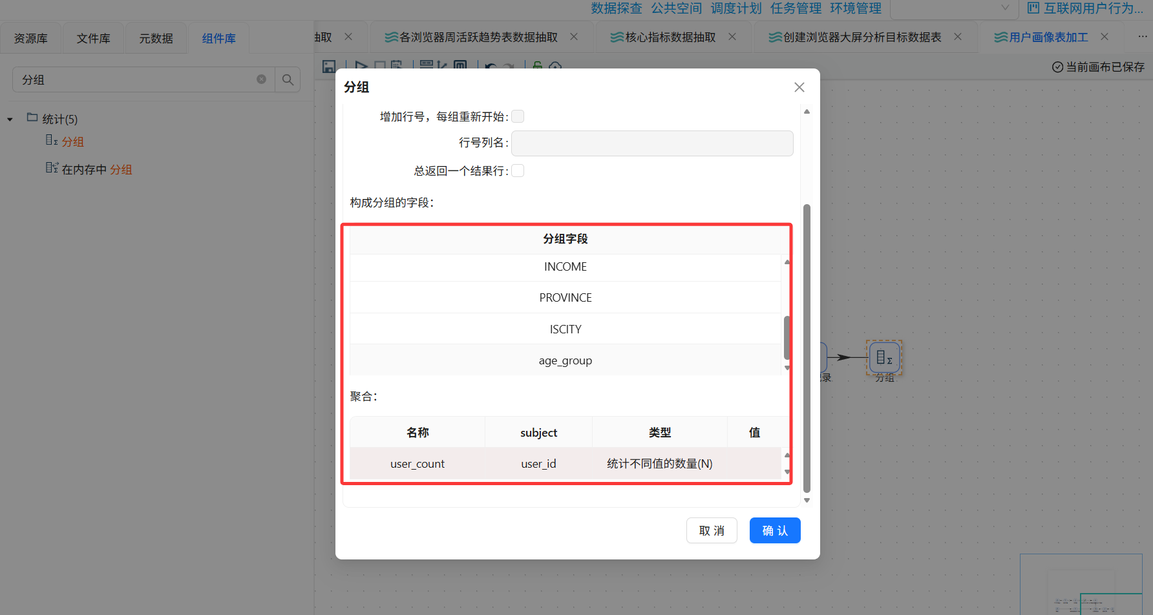The width and height of the screenshot is (1153, 615).
Task: Click 分组字段 table scrollbar thumb
Action: pos(787,337)
